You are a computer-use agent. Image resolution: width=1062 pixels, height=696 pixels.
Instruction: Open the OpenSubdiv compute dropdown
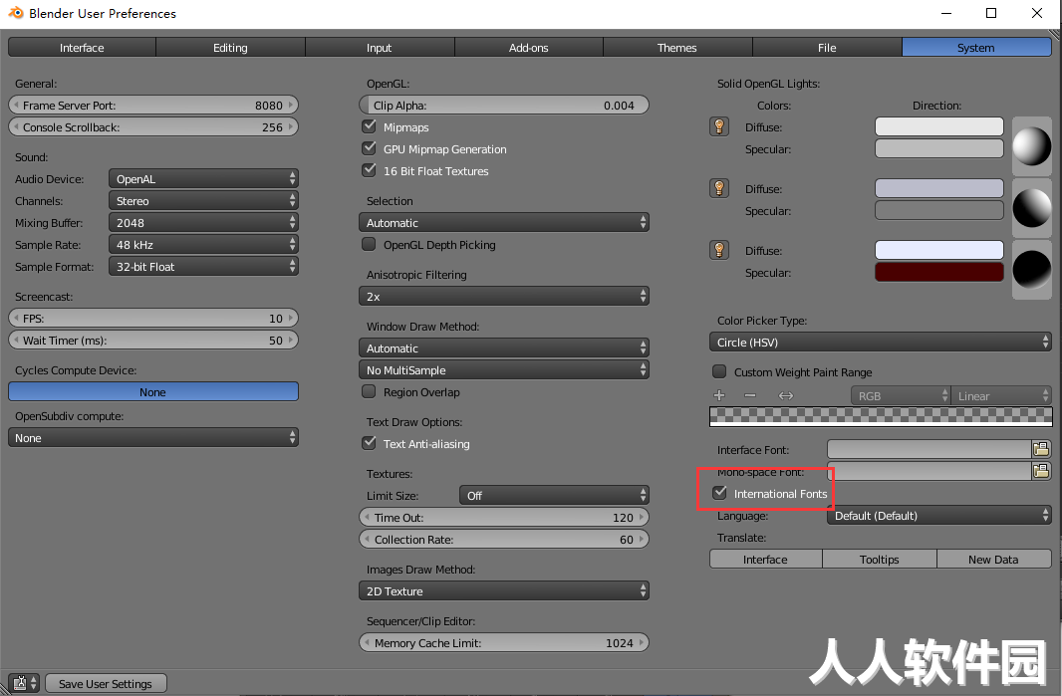click(153, 437)
